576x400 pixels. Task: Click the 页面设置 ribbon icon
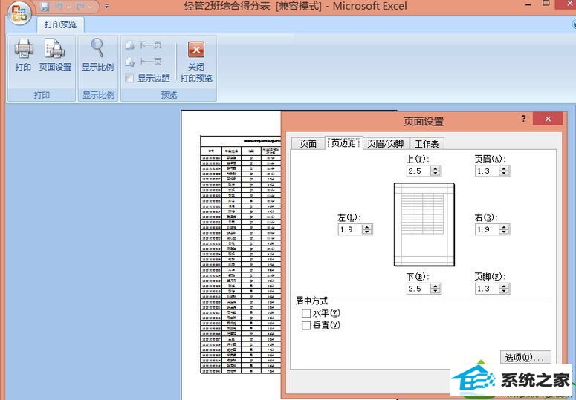coord(55,49)
